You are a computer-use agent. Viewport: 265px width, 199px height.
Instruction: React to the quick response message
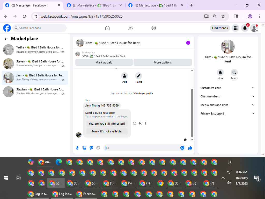pos(135,123)
